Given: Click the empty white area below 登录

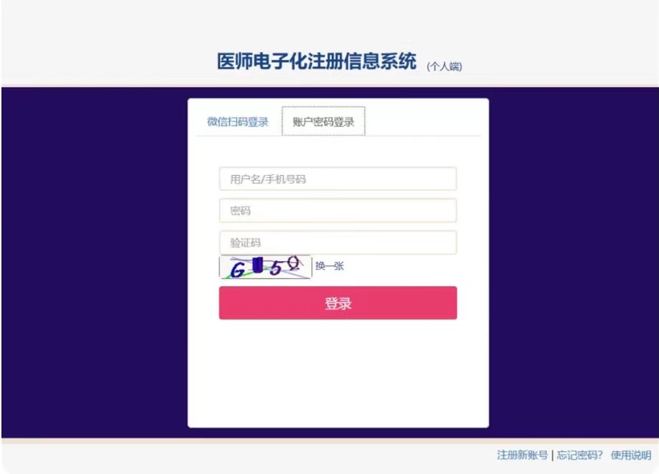Looking at the screenshot, I should [x=338, y=373].
